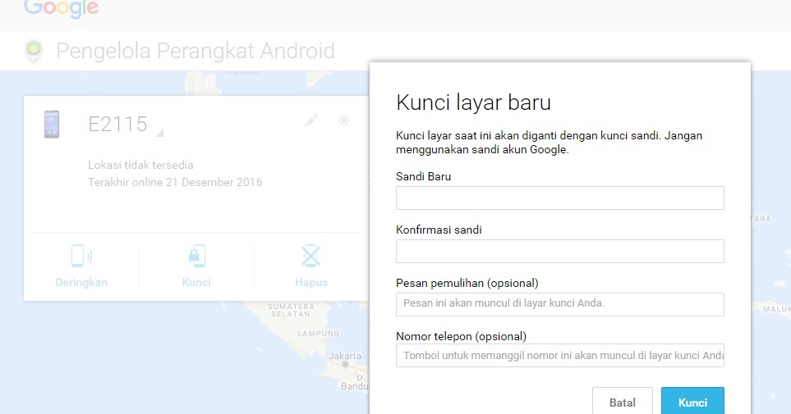Click the Jakarta label on the map

click(345, 356)
